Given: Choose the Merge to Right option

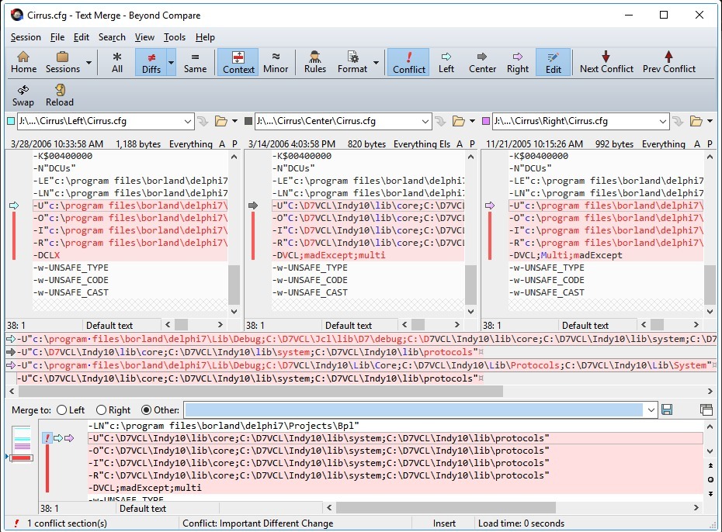Looking at the screenshot, I should tap(102, 409).
